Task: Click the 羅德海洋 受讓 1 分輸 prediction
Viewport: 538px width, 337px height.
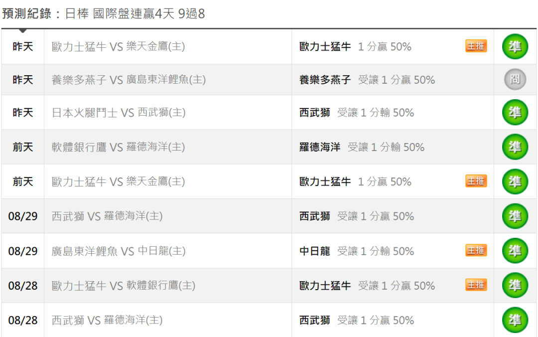Action: [362, 147]
